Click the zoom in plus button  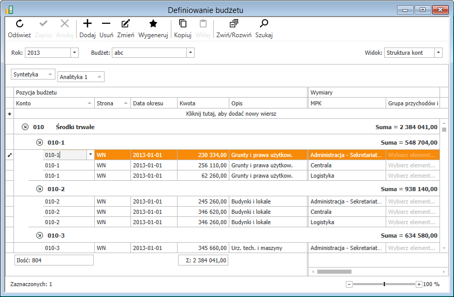pos(419,284)
